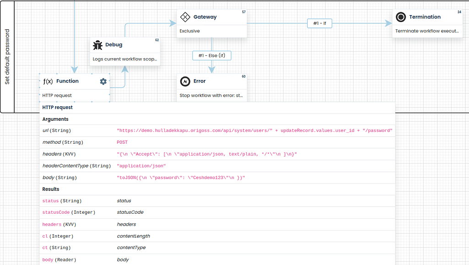The width and height of the screenshot is (469, 265).
Task: Select the f(x) icon on the Function node
Action: (x=47, y=81)
